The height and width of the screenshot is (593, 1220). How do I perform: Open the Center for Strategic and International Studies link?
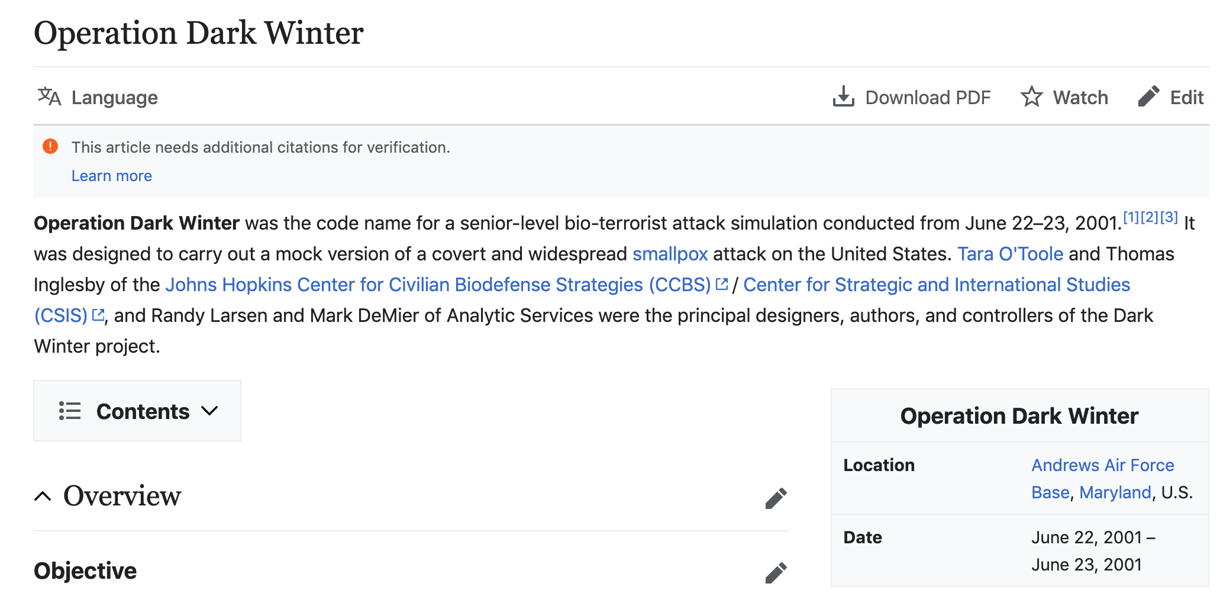coord(936,285)
